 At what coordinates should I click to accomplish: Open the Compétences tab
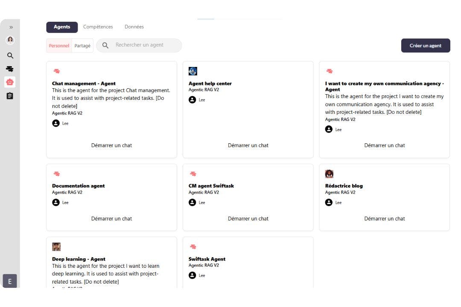(98, 27)
